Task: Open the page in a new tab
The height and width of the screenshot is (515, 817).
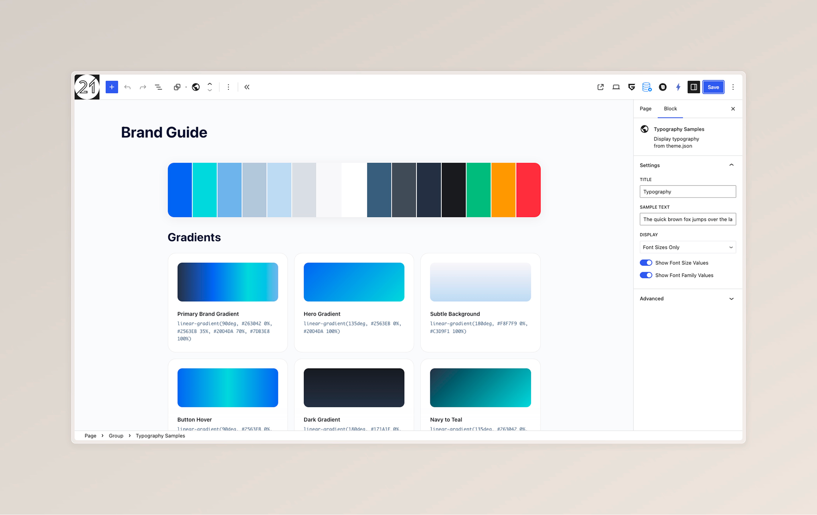Action: point(600,87)
